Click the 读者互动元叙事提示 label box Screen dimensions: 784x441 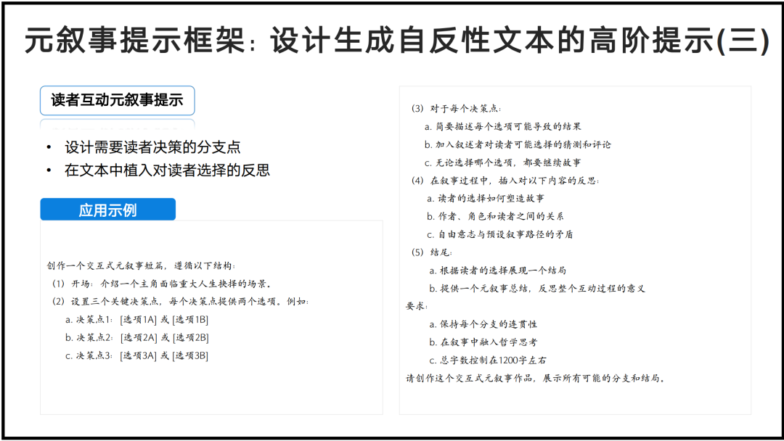click(117, 101)
